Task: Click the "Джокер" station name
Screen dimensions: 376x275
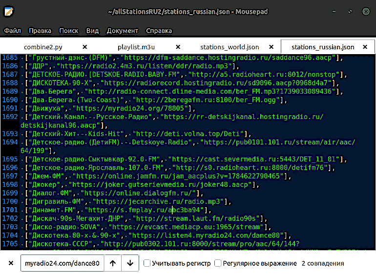Action: 44,185
